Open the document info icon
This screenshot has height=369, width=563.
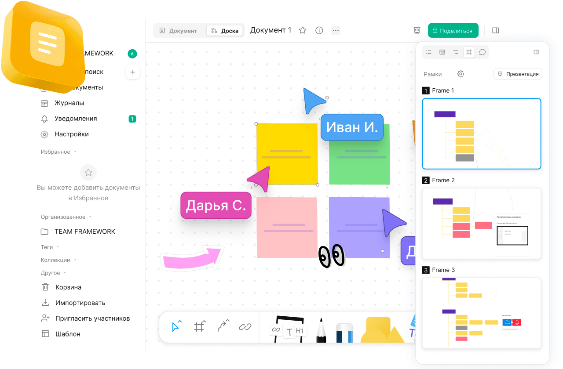coord(319,30)
